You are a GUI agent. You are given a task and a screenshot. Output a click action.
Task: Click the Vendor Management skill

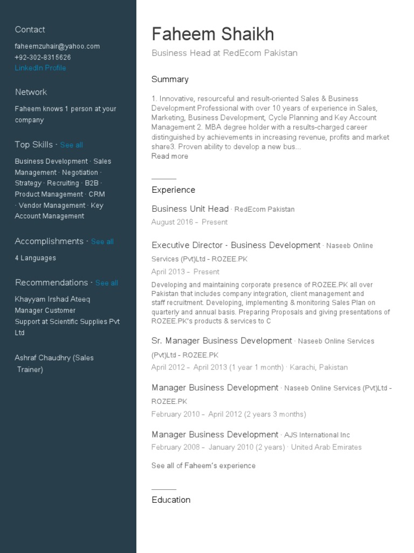pos(52,206)
